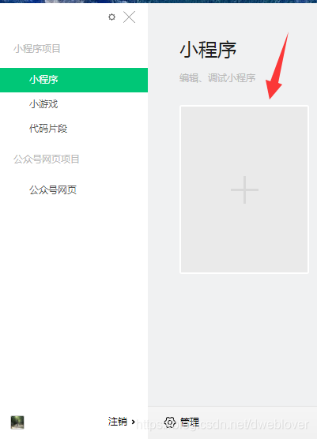Click the user avatar thumbnail
This screenshot has height=439, width=317.
pos(17,422)
